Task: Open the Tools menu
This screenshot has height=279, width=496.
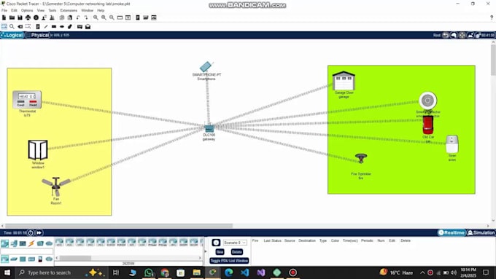Action: tap(53, 10)
